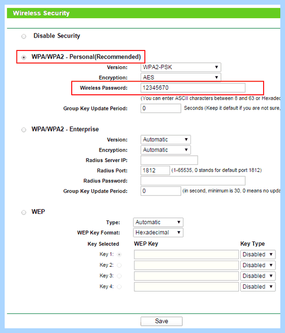
Task: Click the Key 4 WEP Key field
Action: (x=186, y=287)
